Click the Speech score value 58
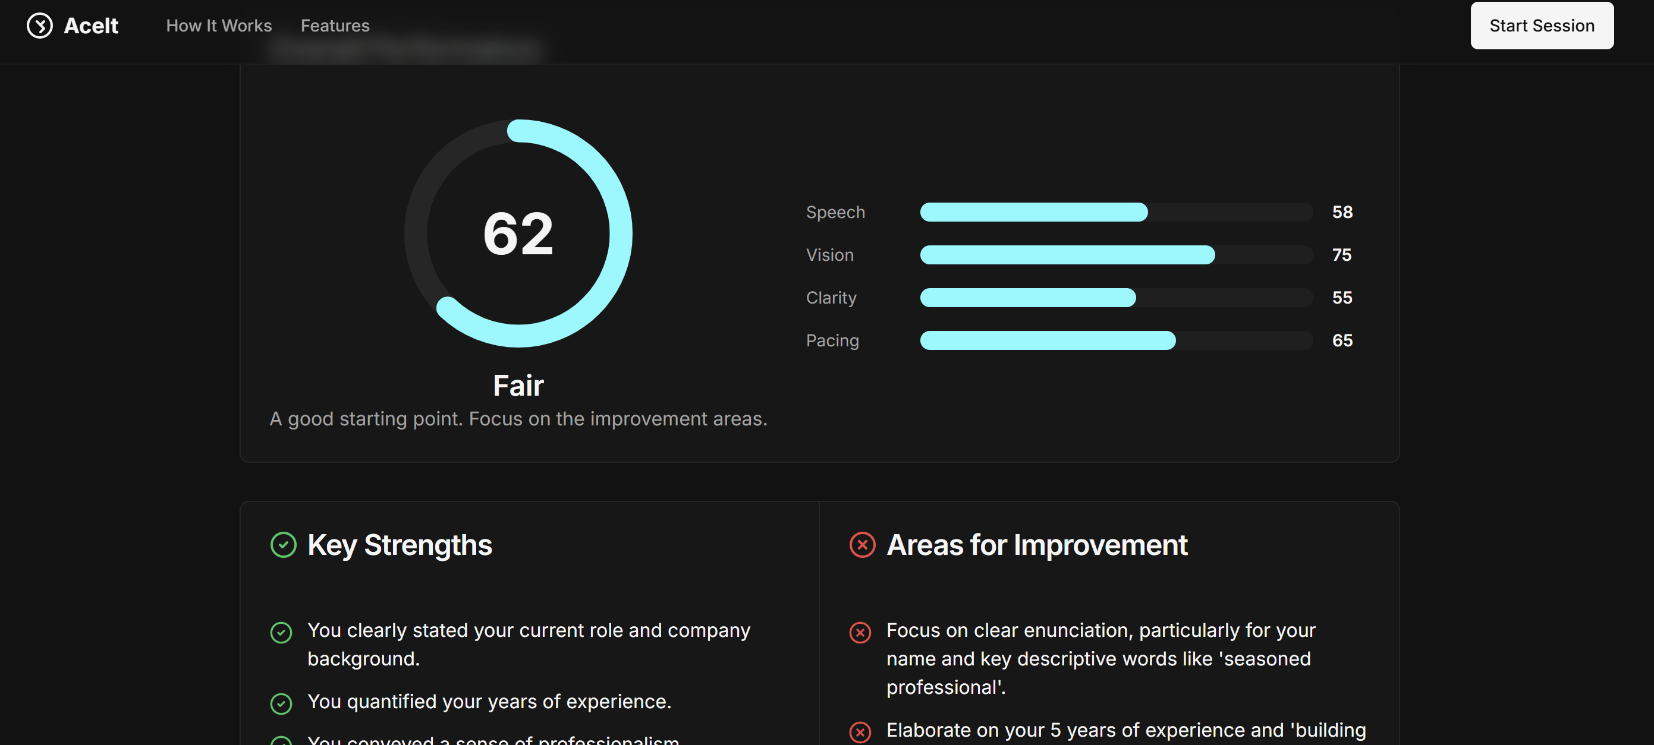Viewport: 1654px width, 745px height. [1342, 213]
